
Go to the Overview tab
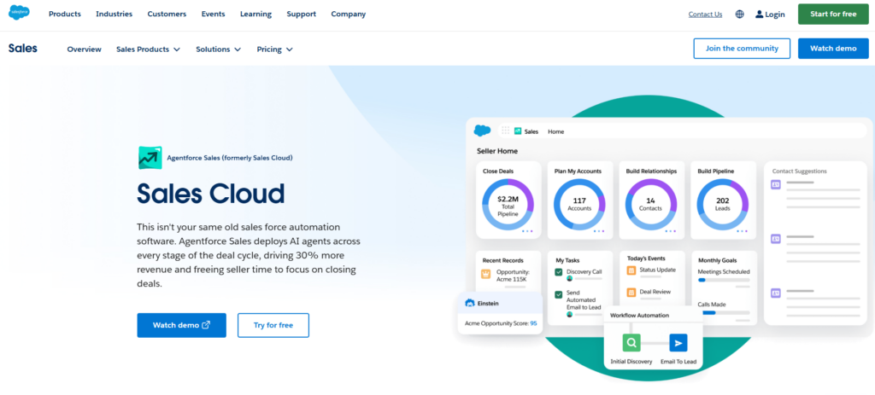(x=85, y=49)
